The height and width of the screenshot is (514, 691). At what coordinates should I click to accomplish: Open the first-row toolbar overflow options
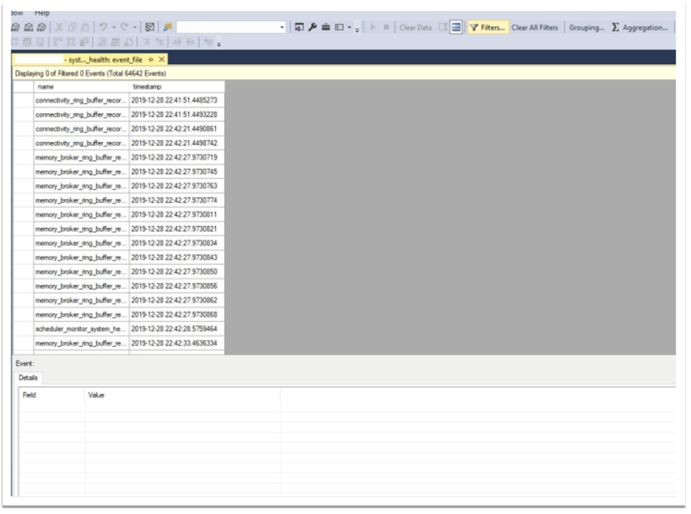(x=357, y=30)
